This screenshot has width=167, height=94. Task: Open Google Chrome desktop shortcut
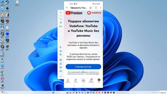coord(2,73)
